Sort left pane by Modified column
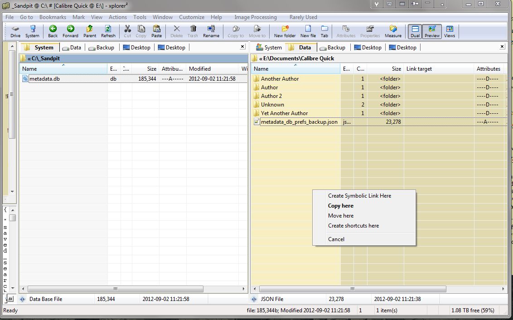The width and height of the screenshot is (513, 320). coord(212,69)
